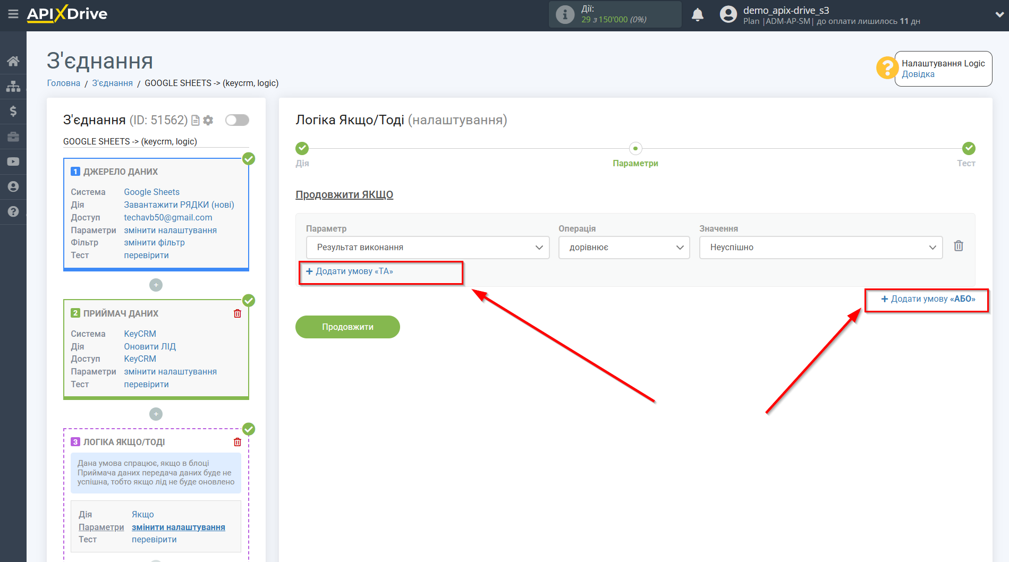The width and height of the screenshot is (1009, 562).
Task: Select Параметри step marker
Action: click(635, 148)
